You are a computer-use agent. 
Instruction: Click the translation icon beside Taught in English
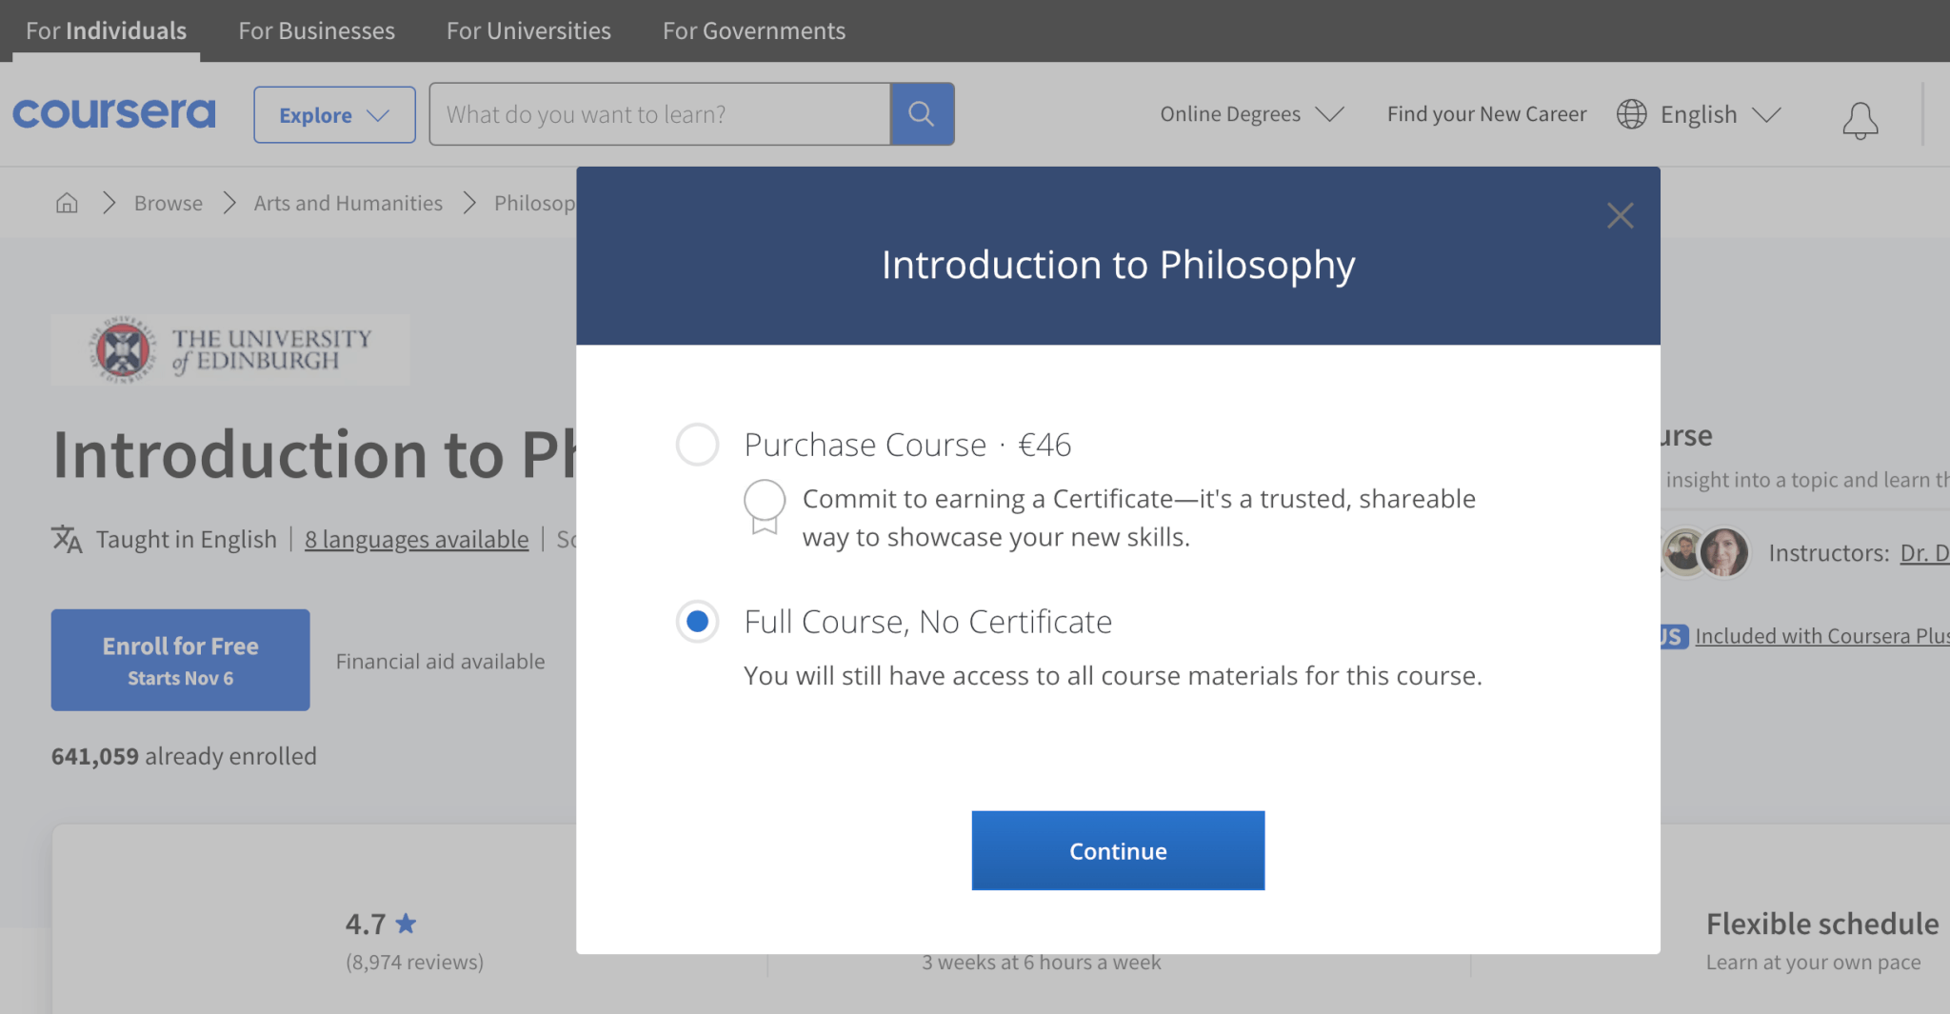(67, 539)
